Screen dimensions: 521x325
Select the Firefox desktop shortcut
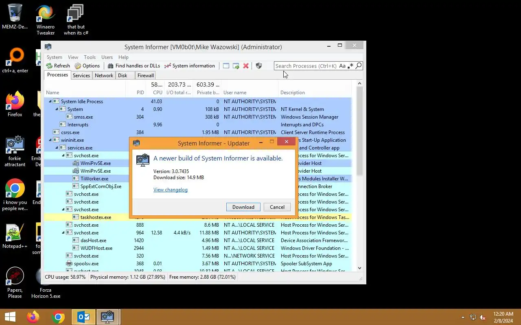point(15,104)
